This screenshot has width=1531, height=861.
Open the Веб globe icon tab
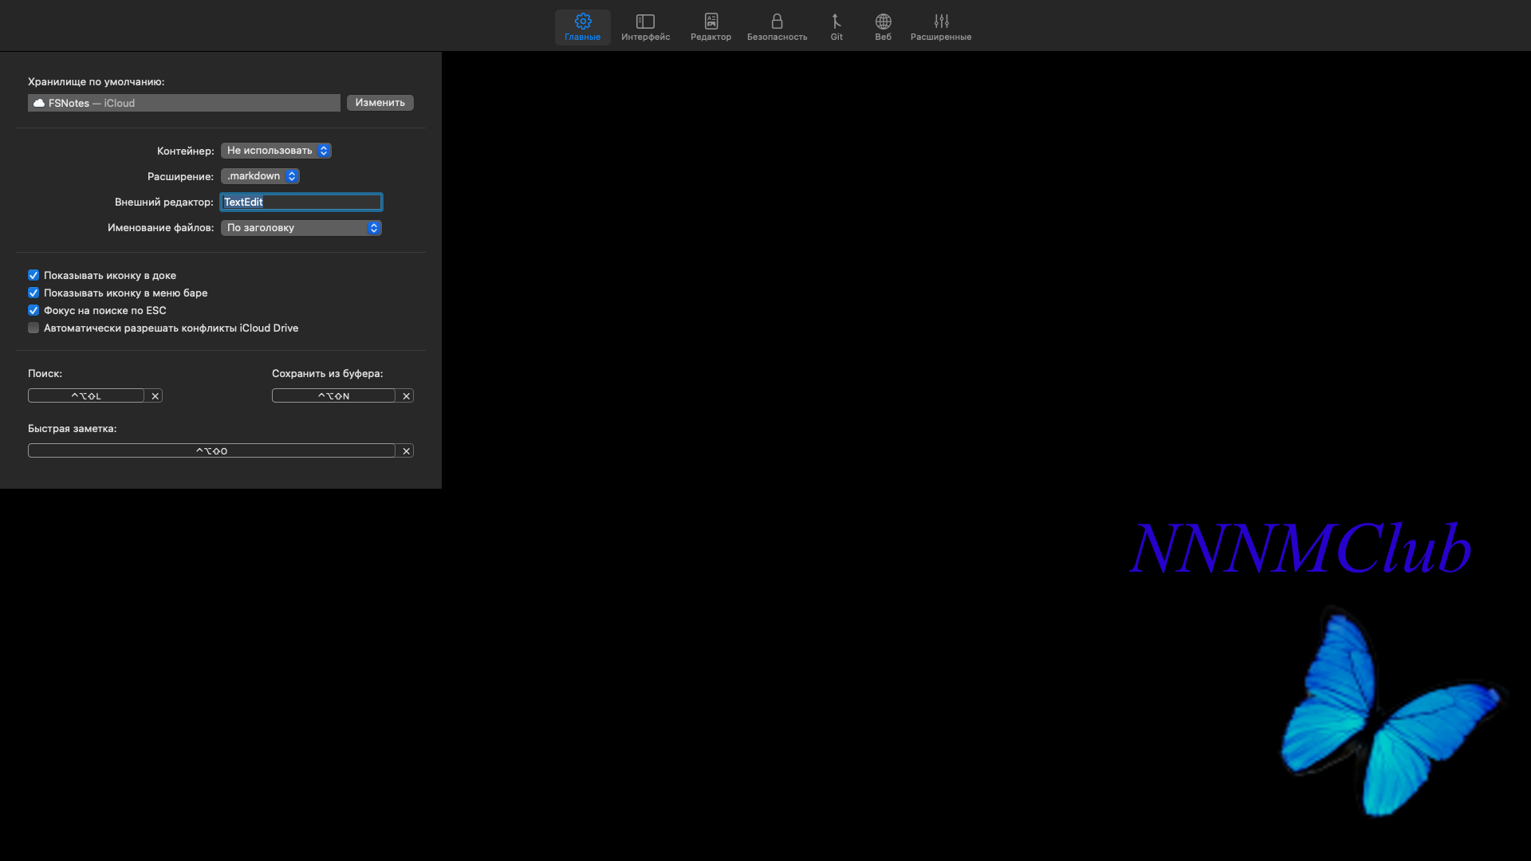click(883, 26)
